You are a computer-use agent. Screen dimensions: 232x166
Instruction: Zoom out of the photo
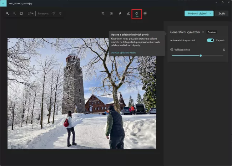(x=14, y=14)
